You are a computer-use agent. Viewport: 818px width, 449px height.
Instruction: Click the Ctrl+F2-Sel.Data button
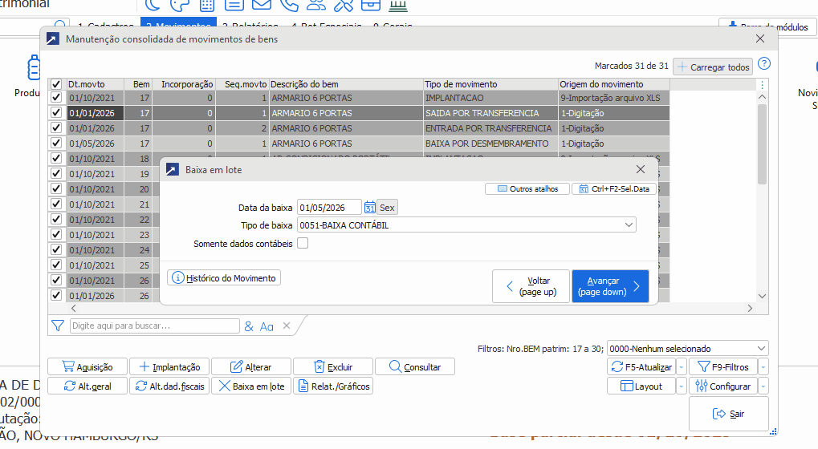pyautogui.click(x=614, y=189)
